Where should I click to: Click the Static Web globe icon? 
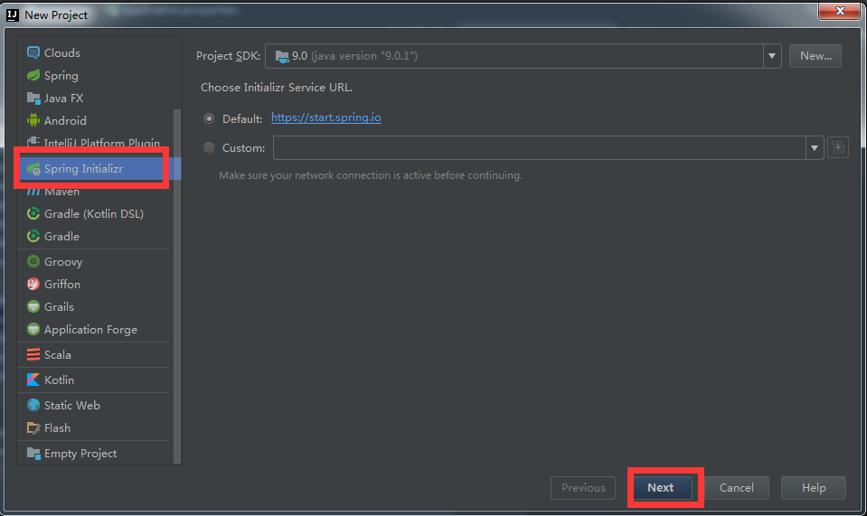click(x=33, y=405)
